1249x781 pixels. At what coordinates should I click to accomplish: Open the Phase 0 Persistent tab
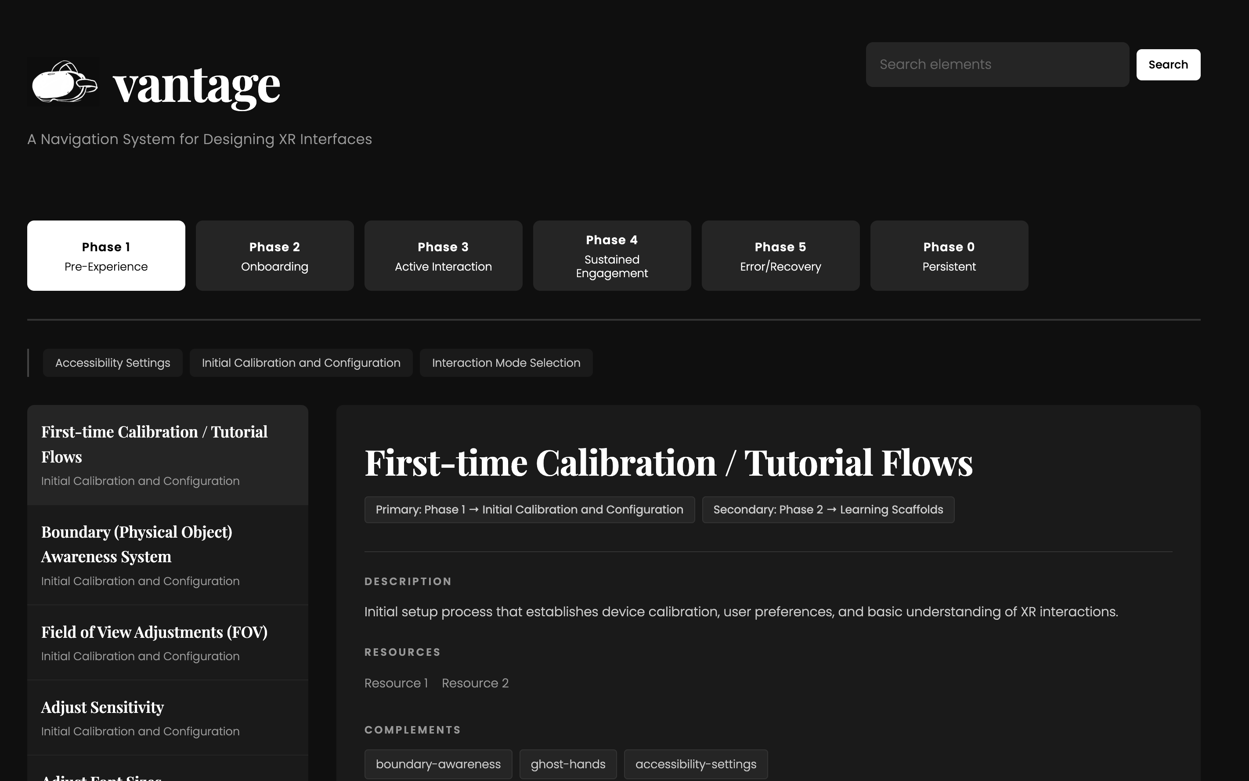point(949,256)
